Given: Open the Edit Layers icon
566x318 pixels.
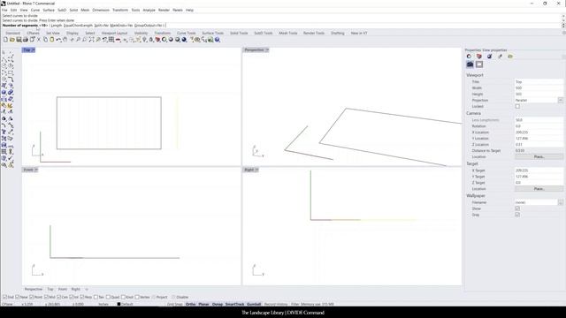Looking at the screenshot, I should click(x=157, y=40).
